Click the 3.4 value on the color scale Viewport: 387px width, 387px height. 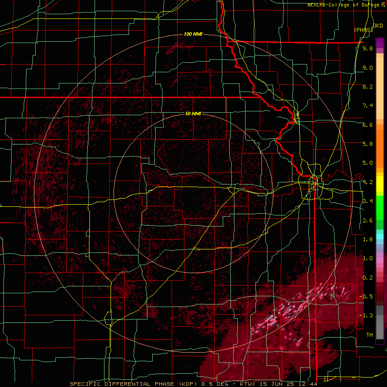pyautogui.click(x=368, y=201)
